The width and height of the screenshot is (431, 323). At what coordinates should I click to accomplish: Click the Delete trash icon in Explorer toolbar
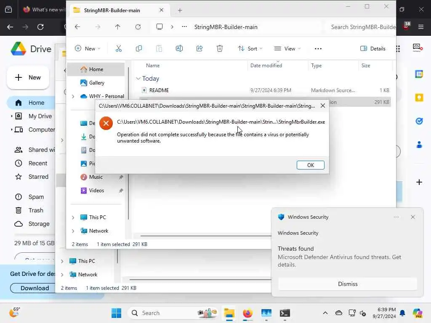pos(220,49)
